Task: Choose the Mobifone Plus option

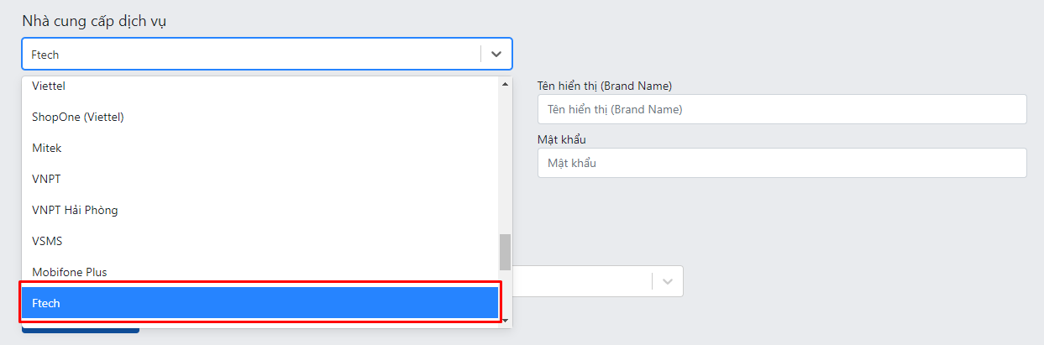Action: 260,272
